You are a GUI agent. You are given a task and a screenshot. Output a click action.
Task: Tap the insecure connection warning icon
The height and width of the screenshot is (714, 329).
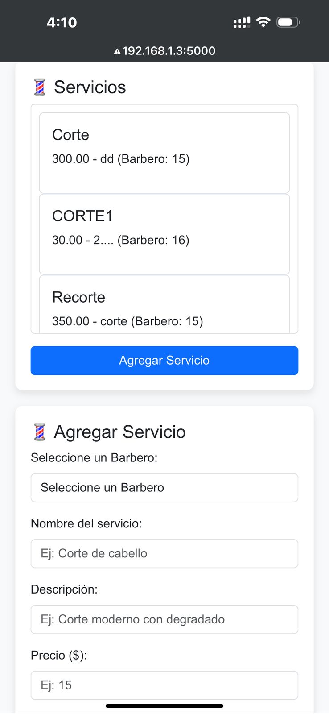(117, 51)
